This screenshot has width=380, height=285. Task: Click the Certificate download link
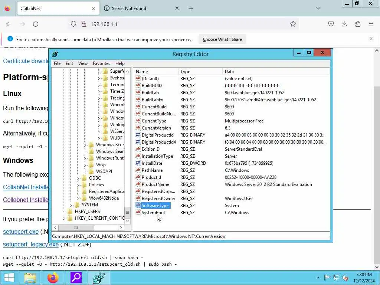[x=26, y=61]
